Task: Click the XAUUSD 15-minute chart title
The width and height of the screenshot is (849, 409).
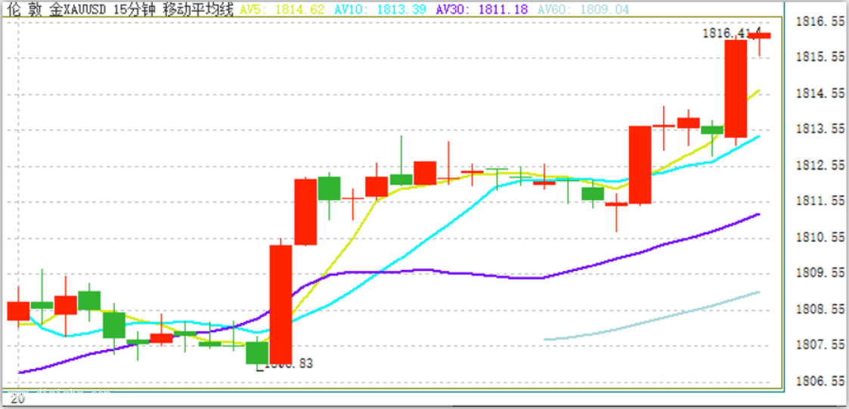Action: [119, 9]
